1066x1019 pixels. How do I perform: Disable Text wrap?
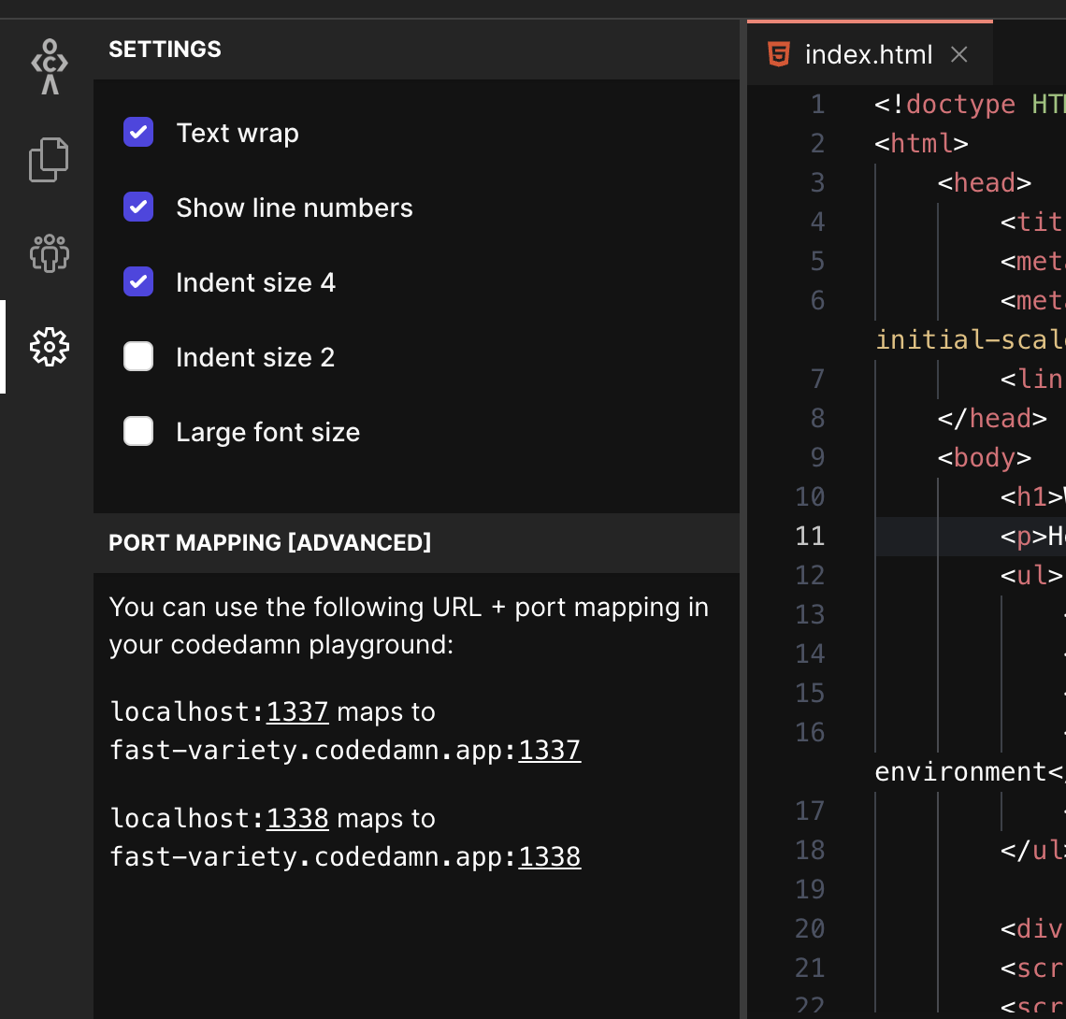coord(137,132)
